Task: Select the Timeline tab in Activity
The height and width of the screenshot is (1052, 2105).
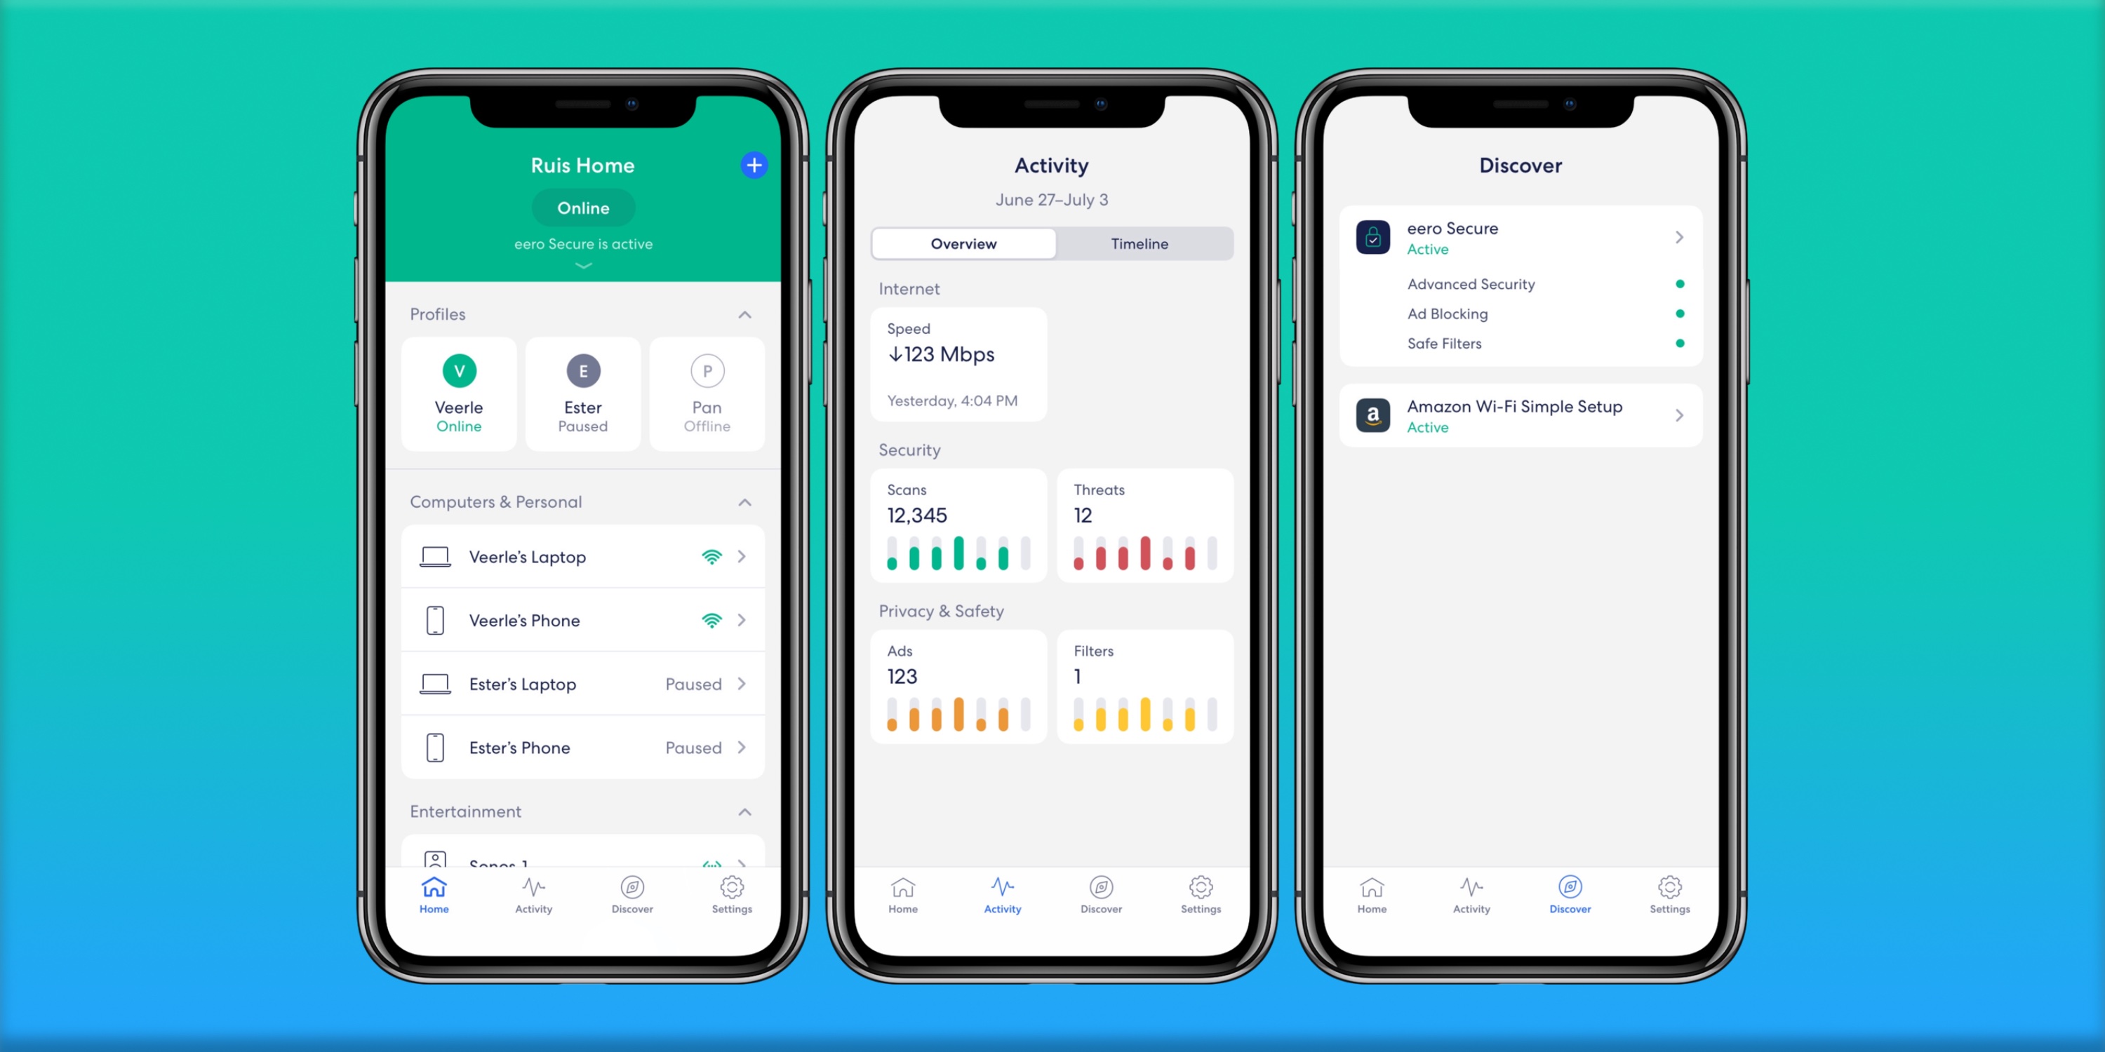Action: point(1138,243)
